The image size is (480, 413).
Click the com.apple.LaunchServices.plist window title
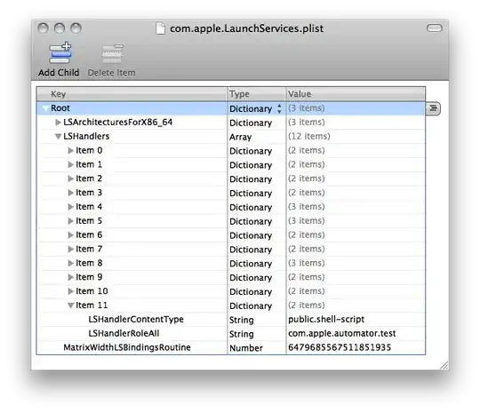[246, 28]
